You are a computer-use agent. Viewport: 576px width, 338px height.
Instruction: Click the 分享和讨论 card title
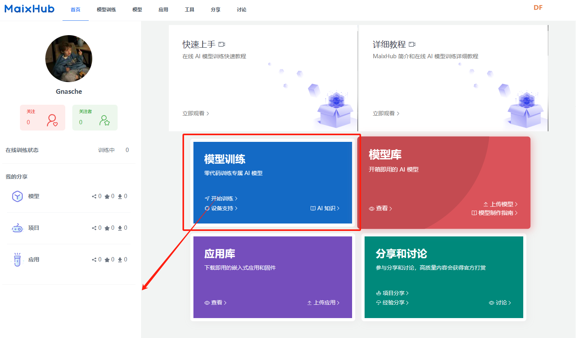(401, 254)
